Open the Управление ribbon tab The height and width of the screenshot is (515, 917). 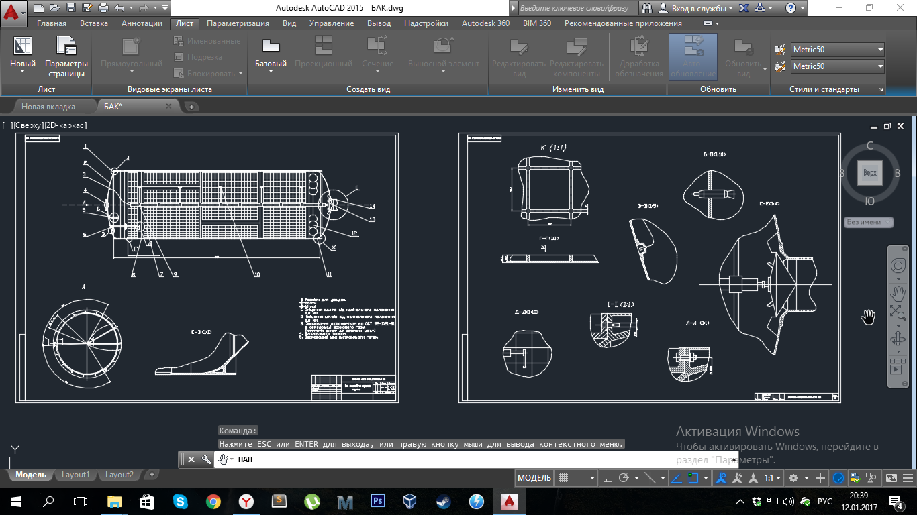pos(332,23)
